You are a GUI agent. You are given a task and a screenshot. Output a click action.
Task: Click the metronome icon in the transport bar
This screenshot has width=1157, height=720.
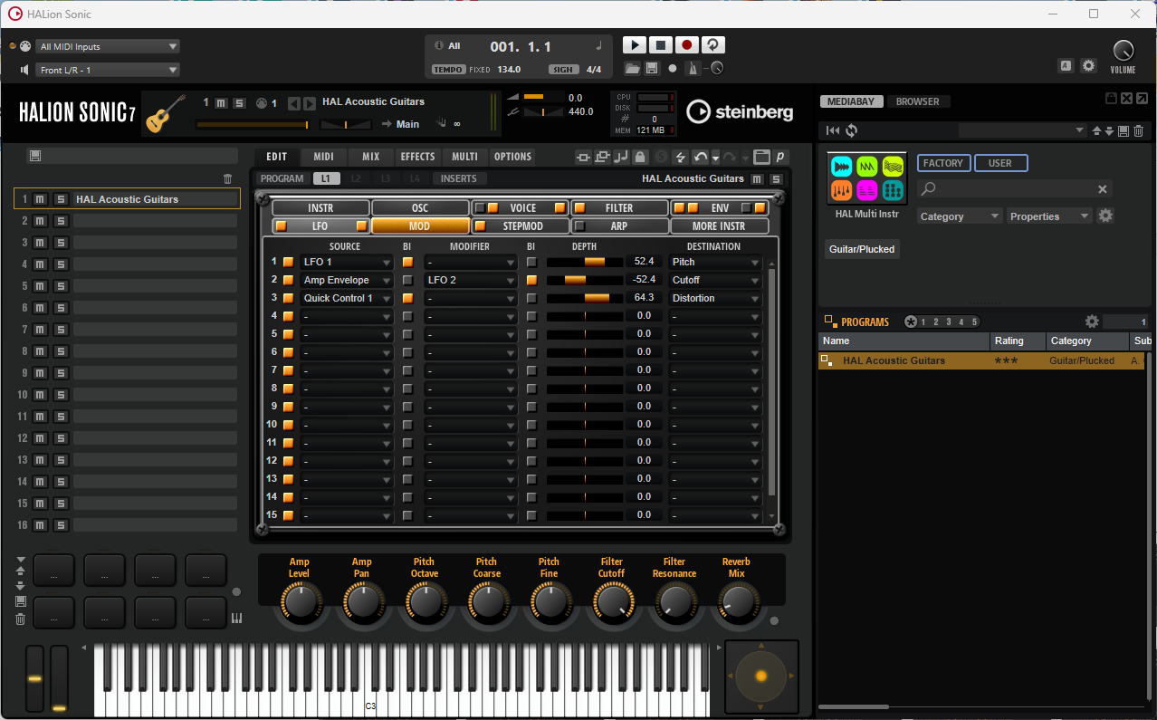tap(693, 68)
